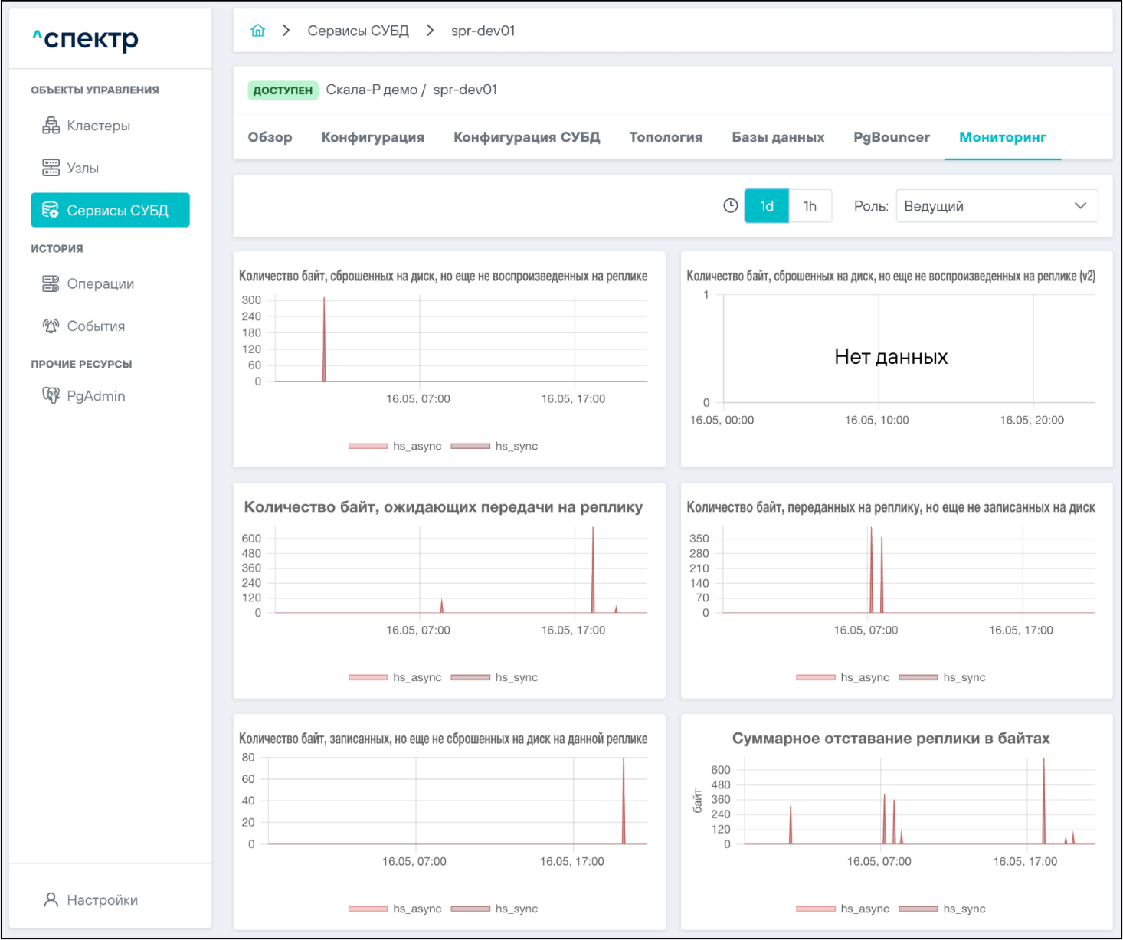1123x940 pixels.
Task: Click the Сервисы СУБД database icon
Action: click(51, 210)
